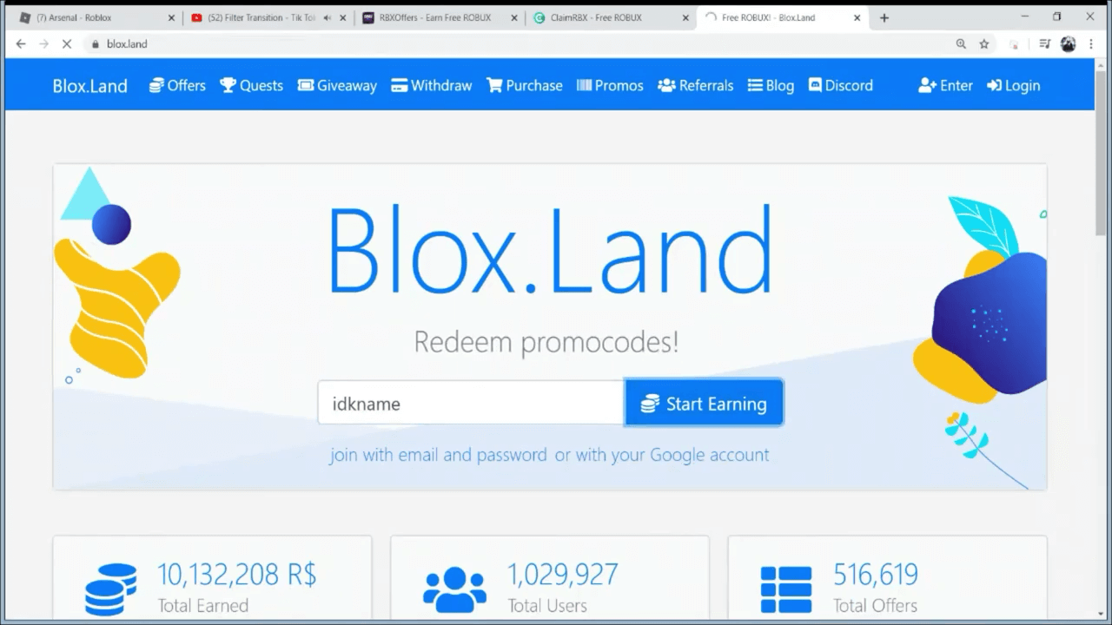The width and height of the screenshot is (1112, 625).
Task: Click the "1,029,927" total users value
Action: pyautogui.click(x=563, y=575)
